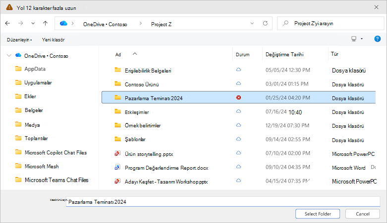Select Erişilebilirlik Belgeleri folder
The height and width of the screenshot is (223, 387).
tap(148, 71)
